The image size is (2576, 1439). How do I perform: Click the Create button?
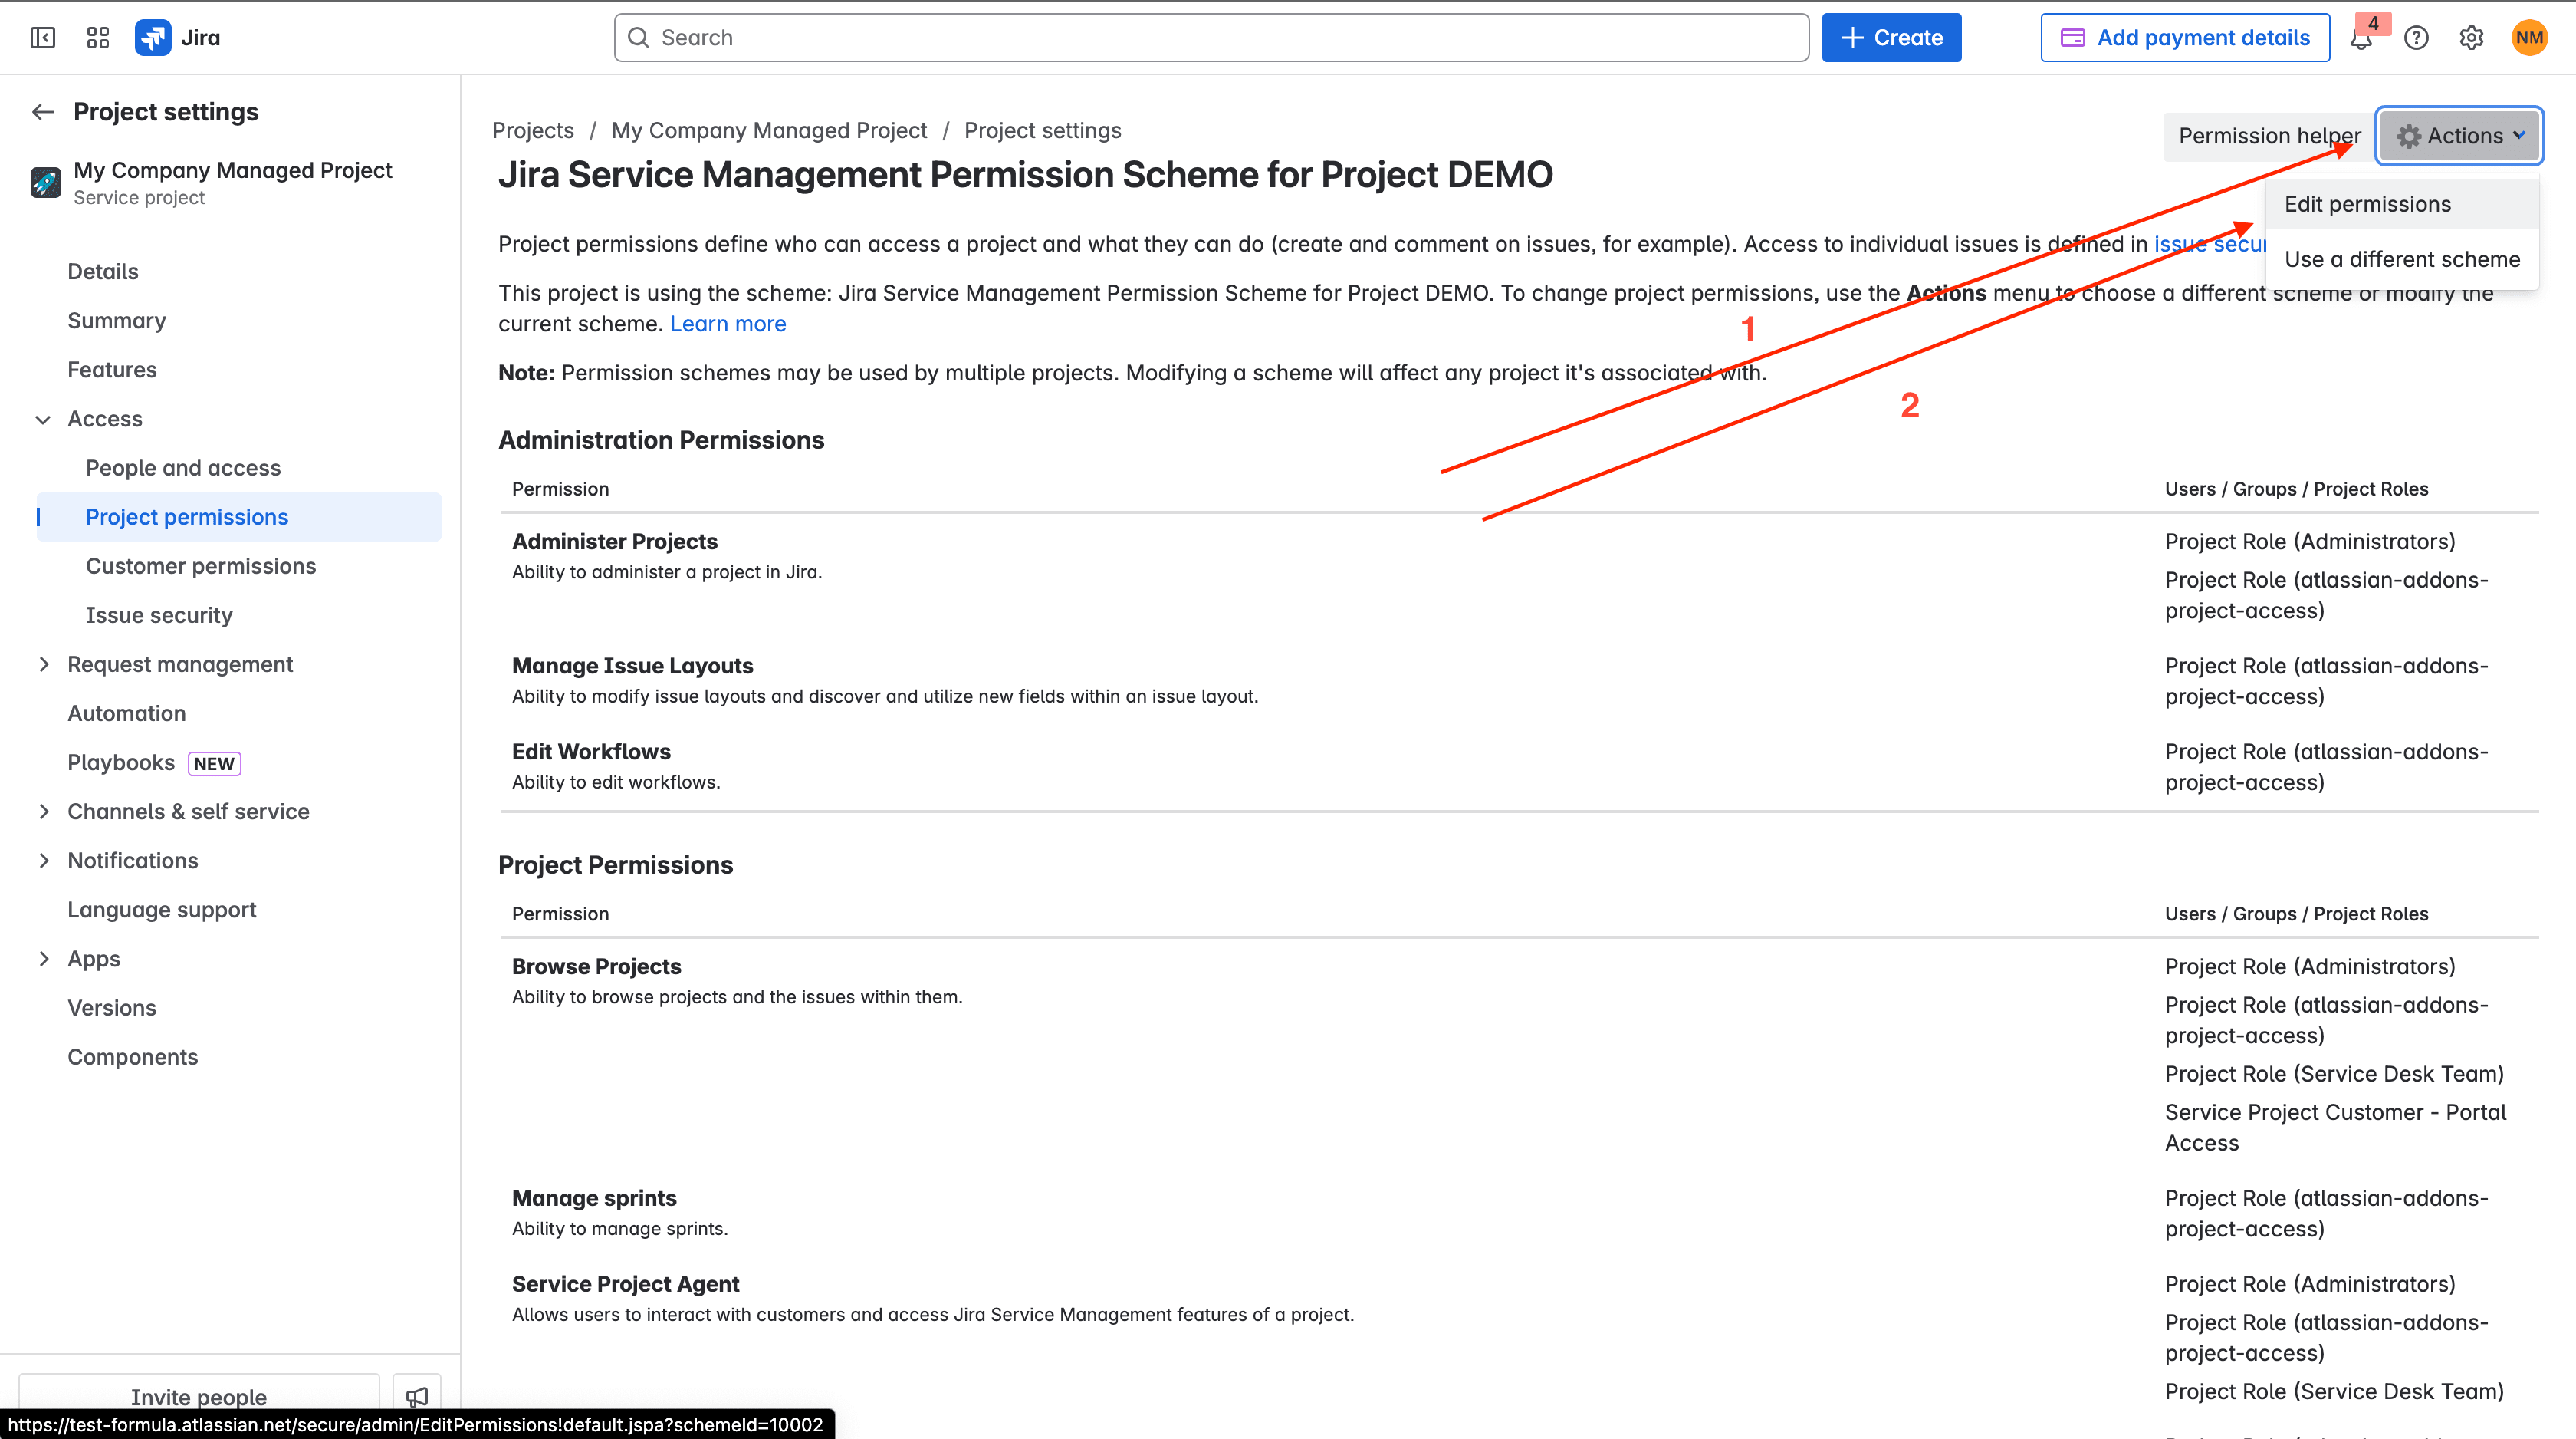(1891, 38)
